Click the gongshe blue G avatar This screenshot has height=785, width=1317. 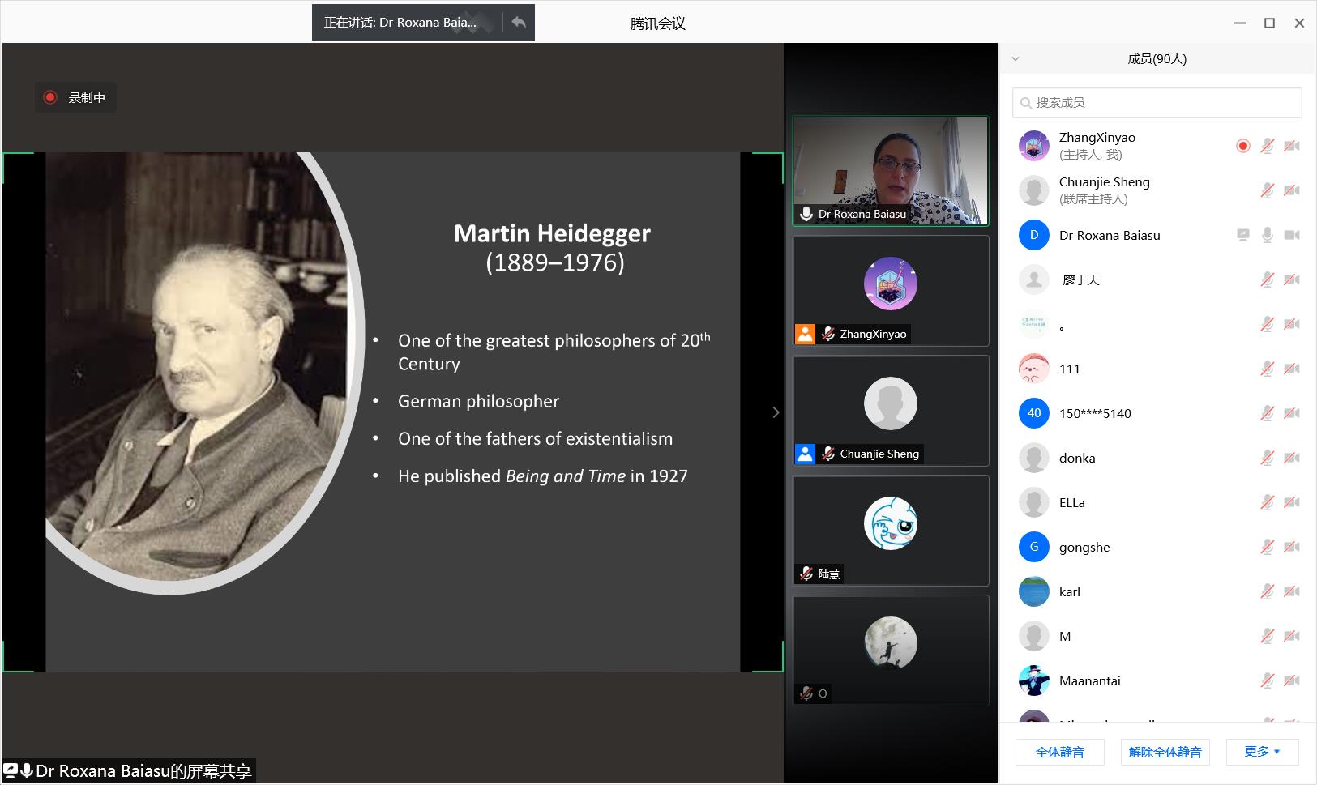coord(1033,547)
